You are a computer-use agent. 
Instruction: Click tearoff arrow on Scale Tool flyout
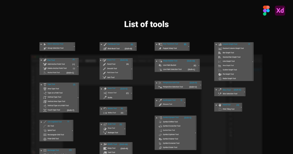tap(125, 129)
